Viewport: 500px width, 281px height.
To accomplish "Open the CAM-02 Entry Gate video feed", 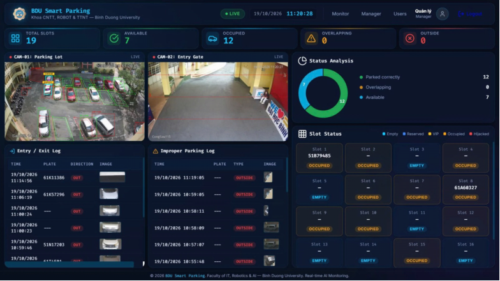I will point(218,101).
